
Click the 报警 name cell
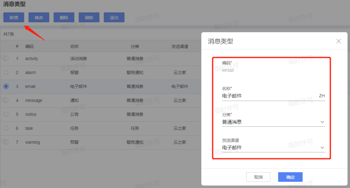pos(74,73)
